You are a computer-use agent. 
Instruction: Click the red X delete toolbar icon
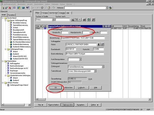click(x=10, y=8)
